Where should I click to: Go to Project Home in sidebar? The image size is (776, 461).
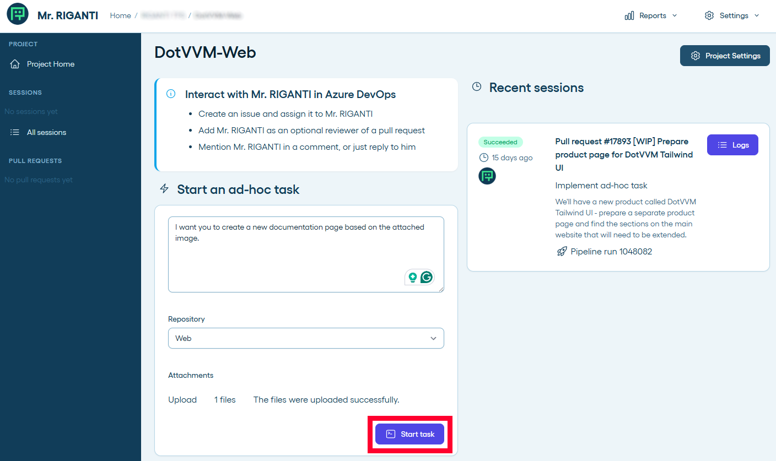coord(50,64)
